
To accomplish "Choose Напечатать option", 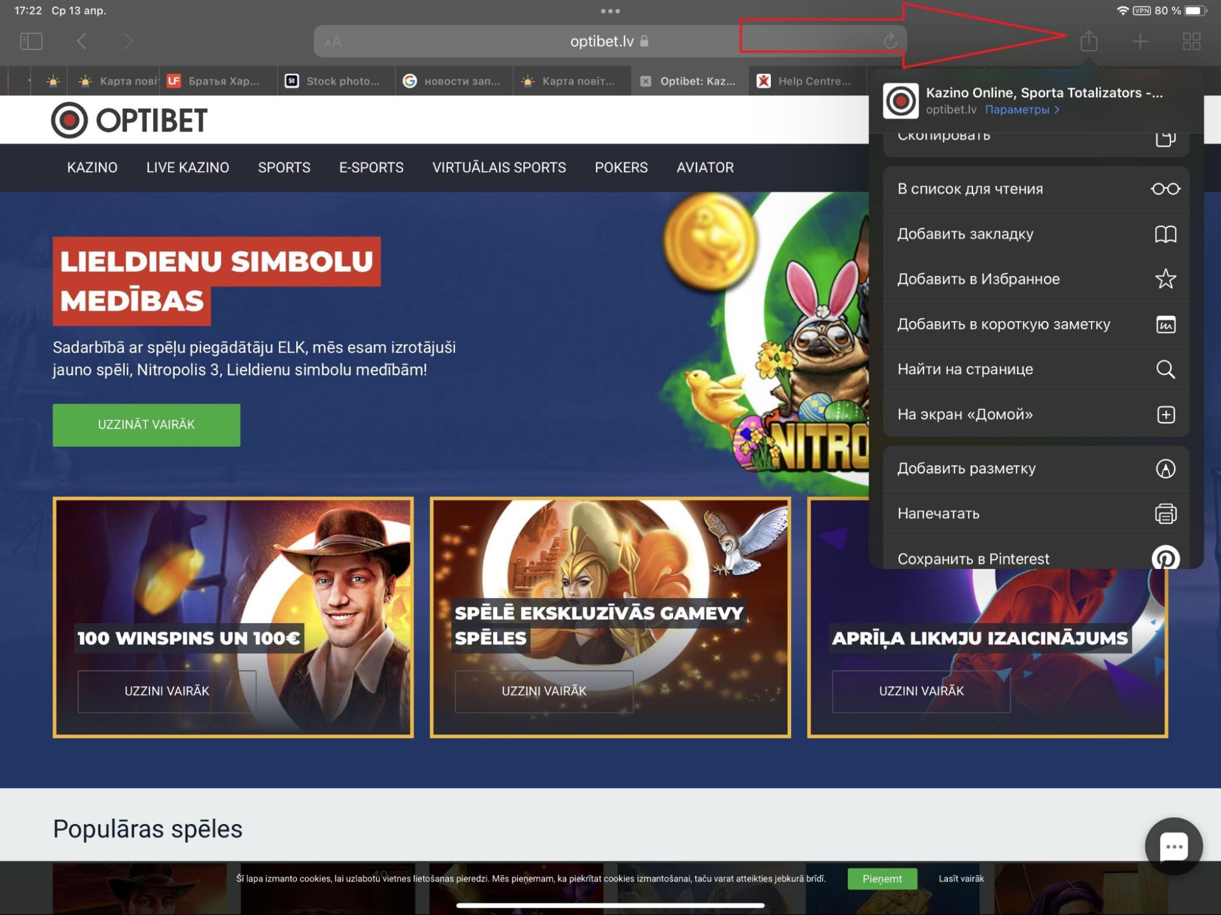I will 1036,514.
